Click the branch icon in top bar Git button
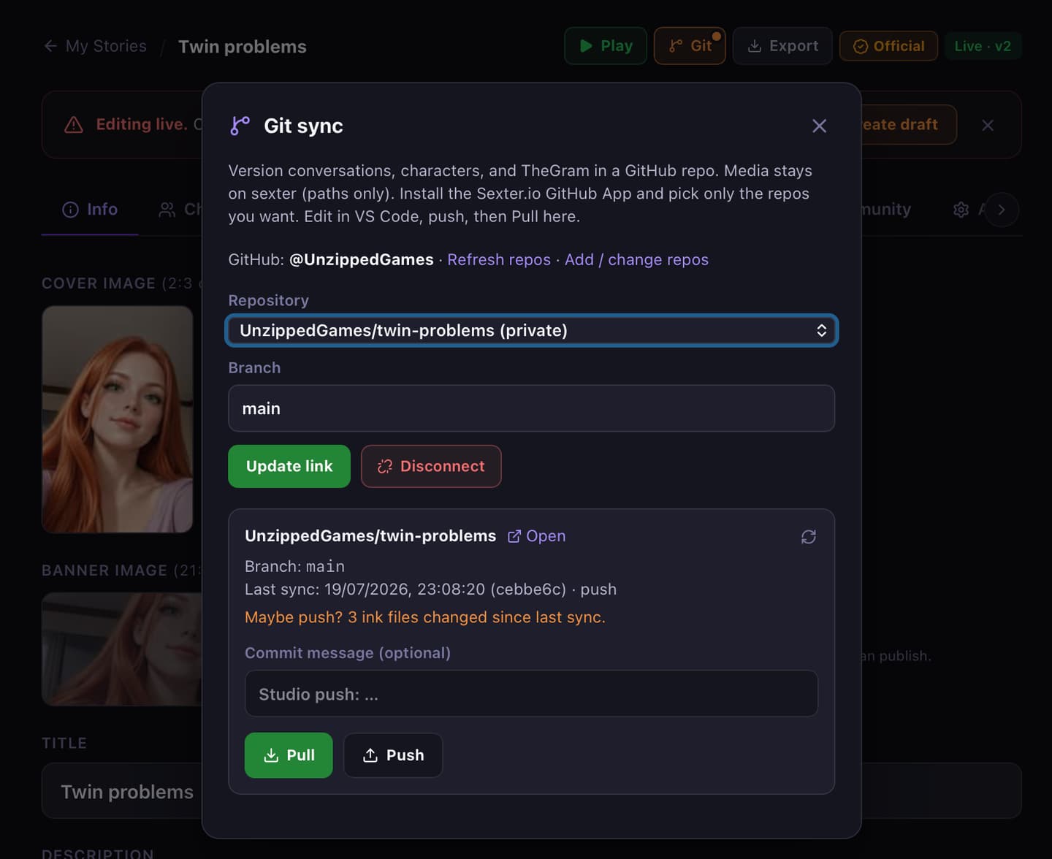This screenshot has width=1052, height=859. click(676, 46)
